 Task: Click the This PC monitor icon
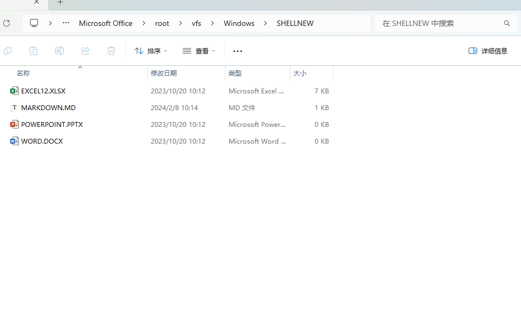click(x=34, y=23)
